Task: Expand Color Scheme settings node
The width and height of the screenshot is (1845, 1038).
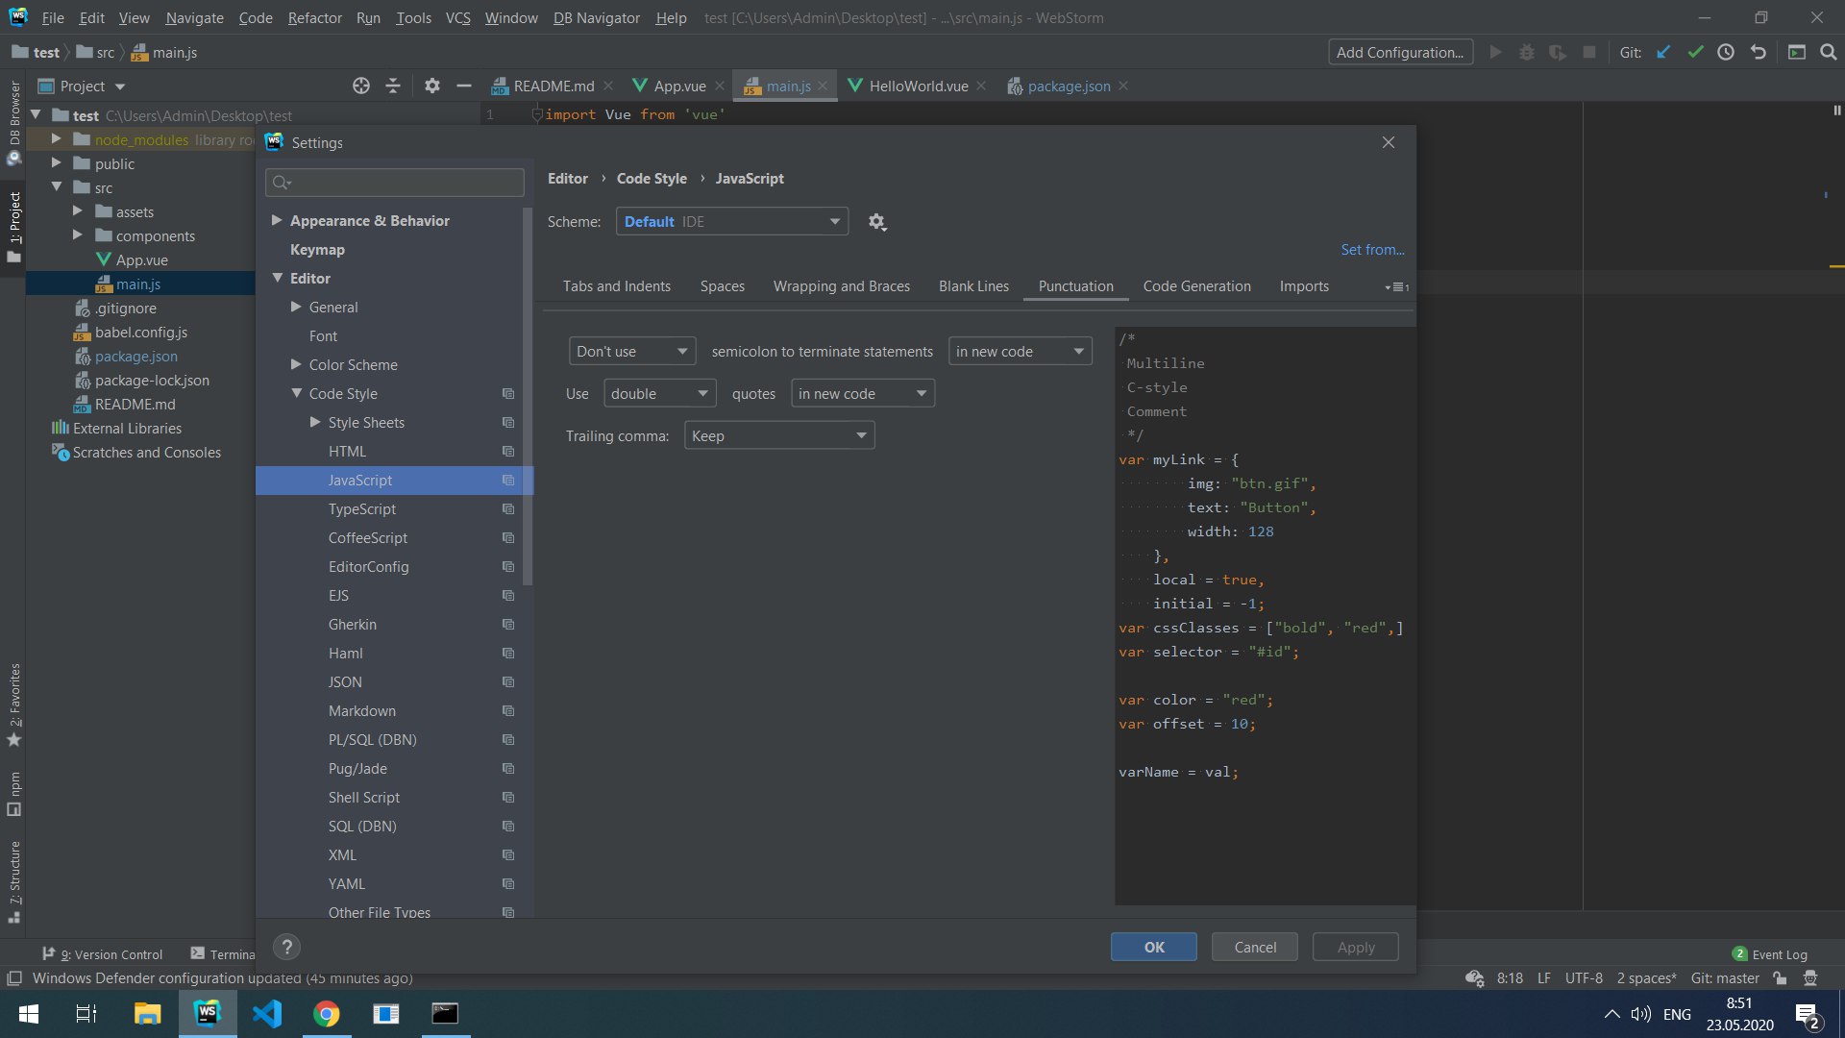Action: tap(296, 365)
